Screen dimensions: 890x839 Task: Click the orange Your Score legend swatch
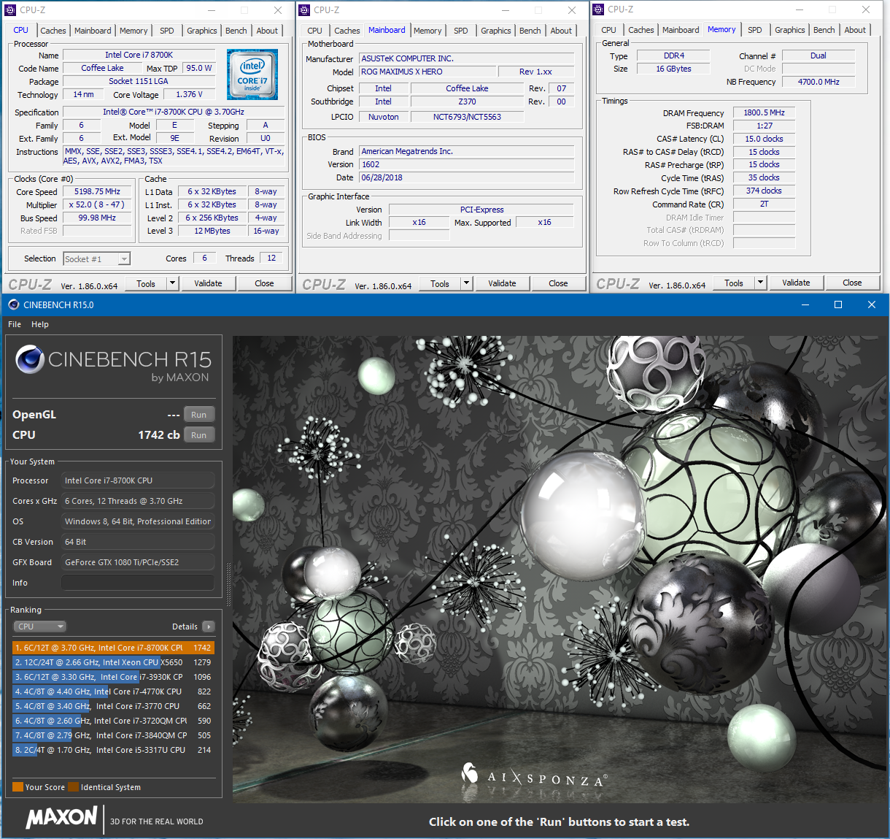point(18,787)
